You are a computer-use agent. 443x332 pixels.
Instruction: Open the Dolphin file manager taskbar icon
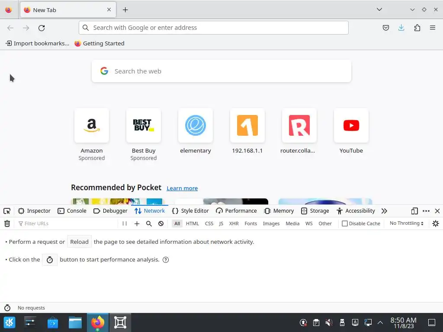point(75,322)
